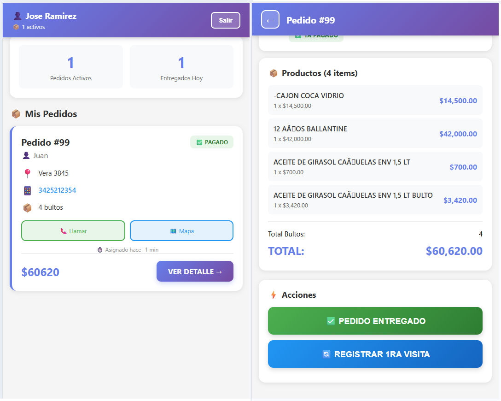Click the package icon next to 4 bultos

click(26, 207)
